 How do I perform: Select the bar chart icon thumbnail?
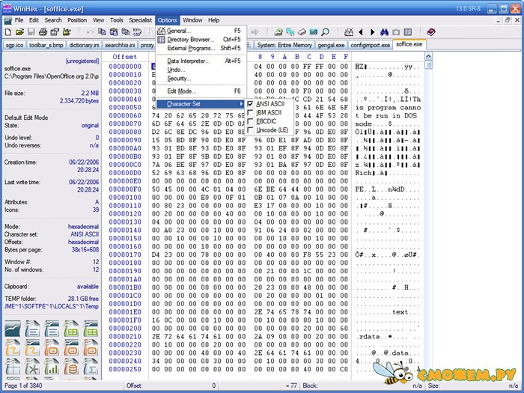coord(52,366)
